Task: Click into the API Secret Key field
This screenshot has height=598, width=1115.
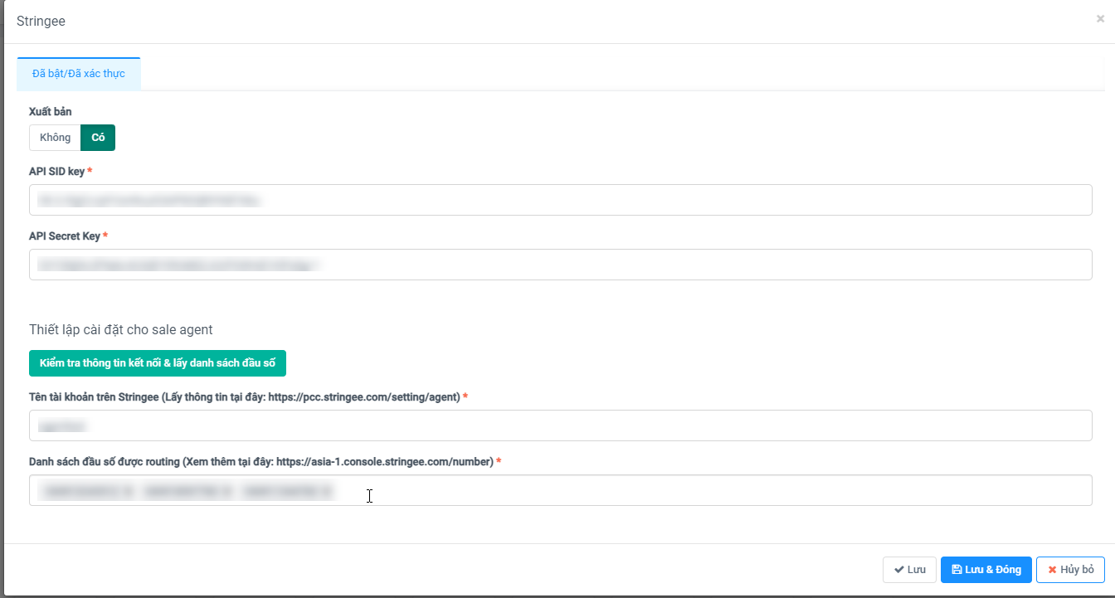Action: pos(560,265)
